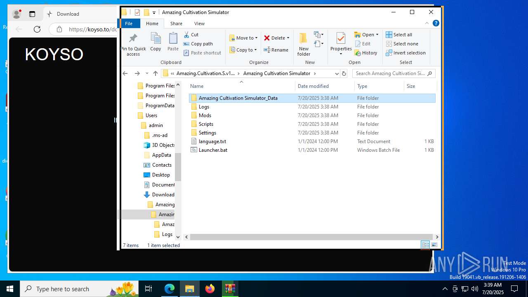
Task: Select Contacts in the navigation tree
Action: (162, 165)
